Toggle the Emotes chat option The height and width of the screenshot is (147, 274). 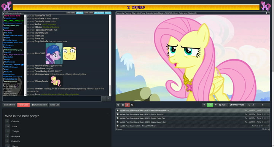80,13
